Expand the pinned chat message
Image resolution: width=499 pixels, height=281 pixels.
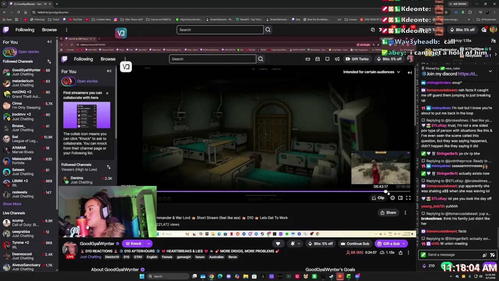(x=490, y=71)
